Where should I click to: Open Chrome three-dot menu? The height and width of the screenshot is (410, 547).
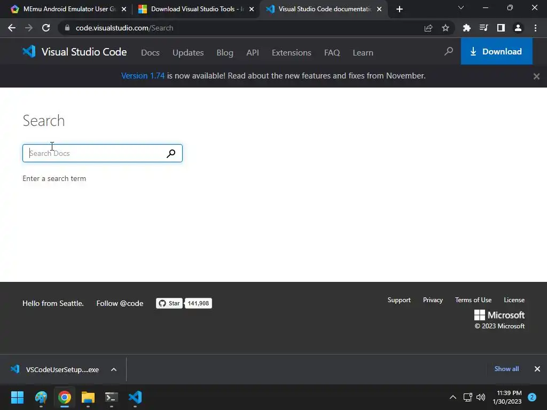pyautogui.click(x=535, y=28)
